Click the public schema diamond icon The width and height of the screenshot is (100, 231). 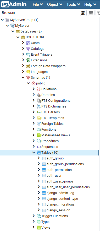point(34,83)
